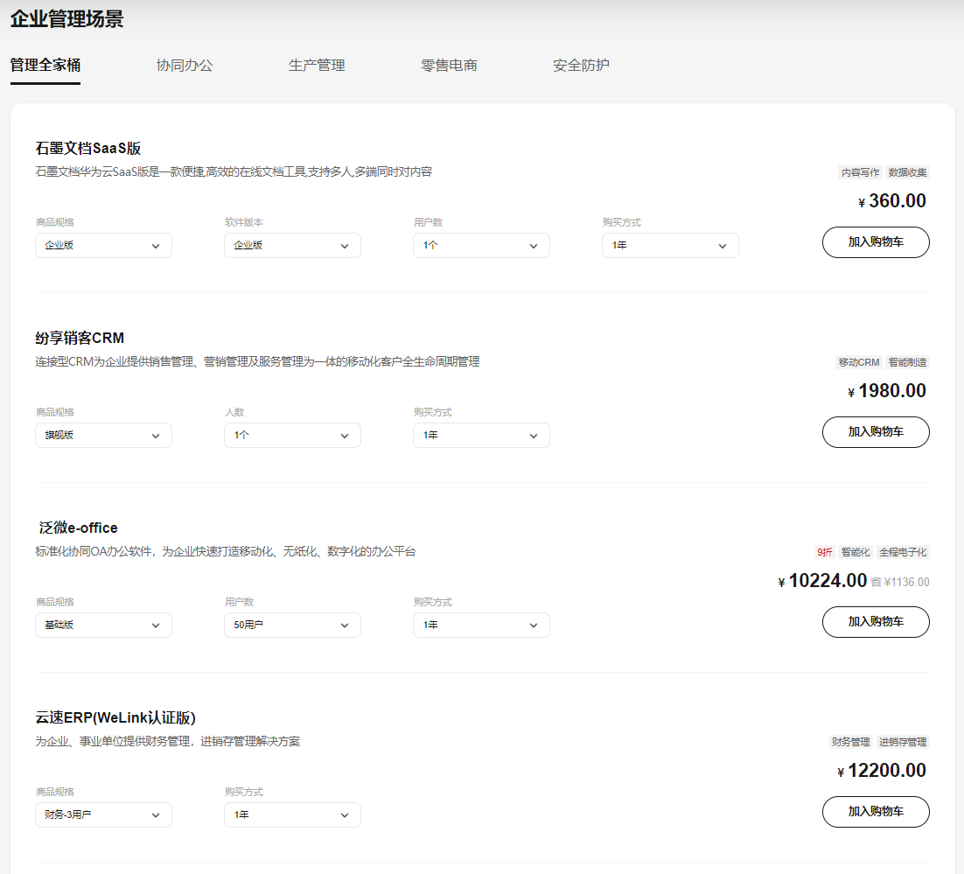The width and height of the screenshot is (964, 874).
Task: Open the 泛微e-office product title
Action: pos(78,528)
